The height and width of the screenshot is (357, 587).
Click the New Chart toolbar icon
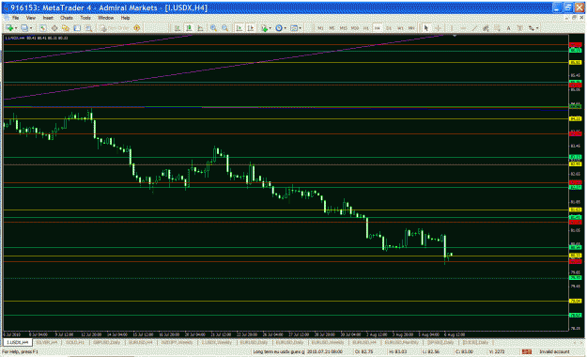click(x=9, y=28)
